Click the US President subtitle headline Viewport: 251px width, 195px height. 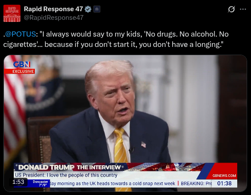point(66,175)
